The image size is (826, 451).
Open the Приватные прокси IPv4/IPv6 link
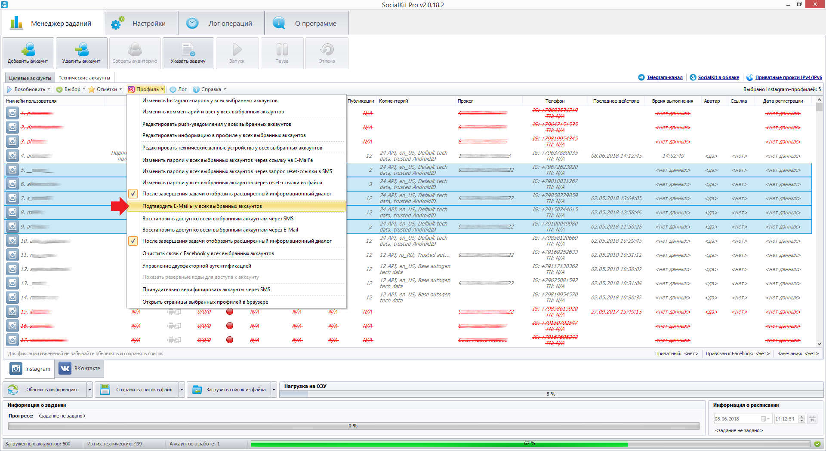789,77
